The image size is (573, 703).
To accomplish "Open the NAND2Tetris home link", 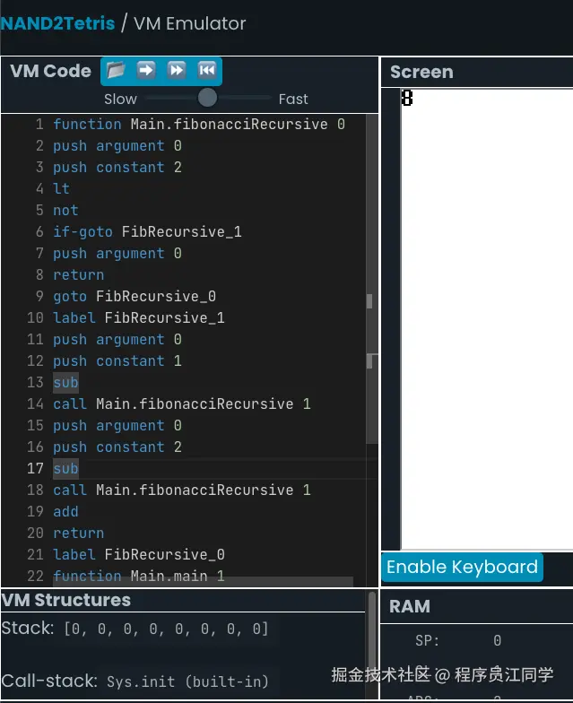I will coord(57,23).
